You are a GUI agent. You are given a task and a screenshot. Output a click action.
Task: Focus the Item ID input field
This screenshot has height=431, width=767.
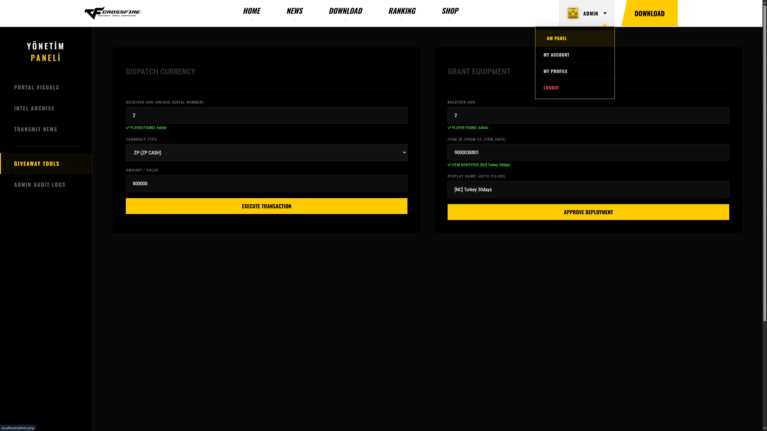pyautogui.click(x=588, y=152)
